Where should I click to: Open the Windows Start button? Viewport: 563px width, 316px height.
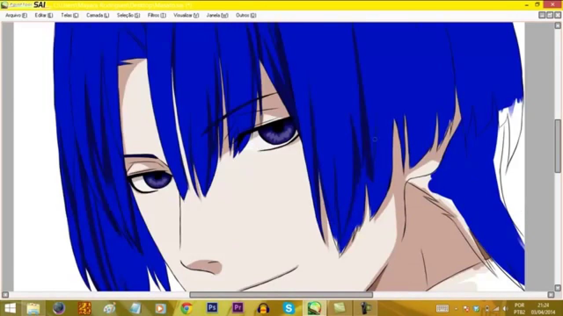pyautogui.click(x=9, y=308)
